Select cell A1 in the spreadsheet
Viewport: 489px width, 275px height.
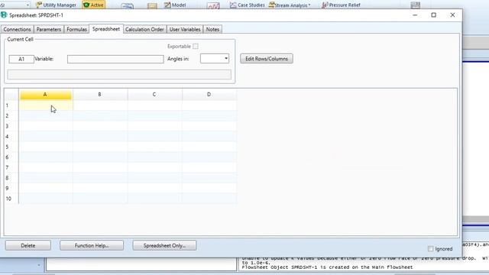(46, 105)
